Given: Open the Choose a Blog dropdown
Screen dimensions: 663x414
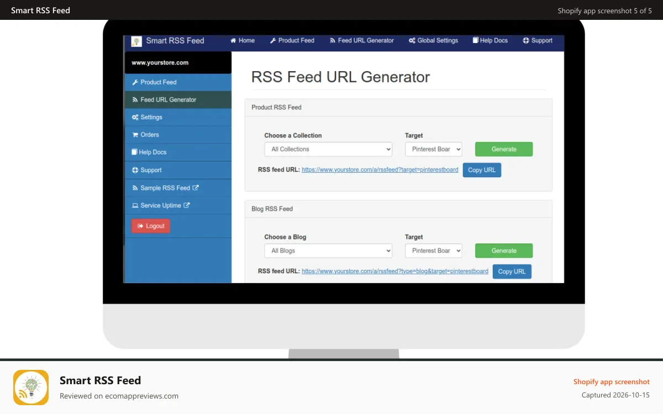Looking at the screenshot, I should click(328, 251).
